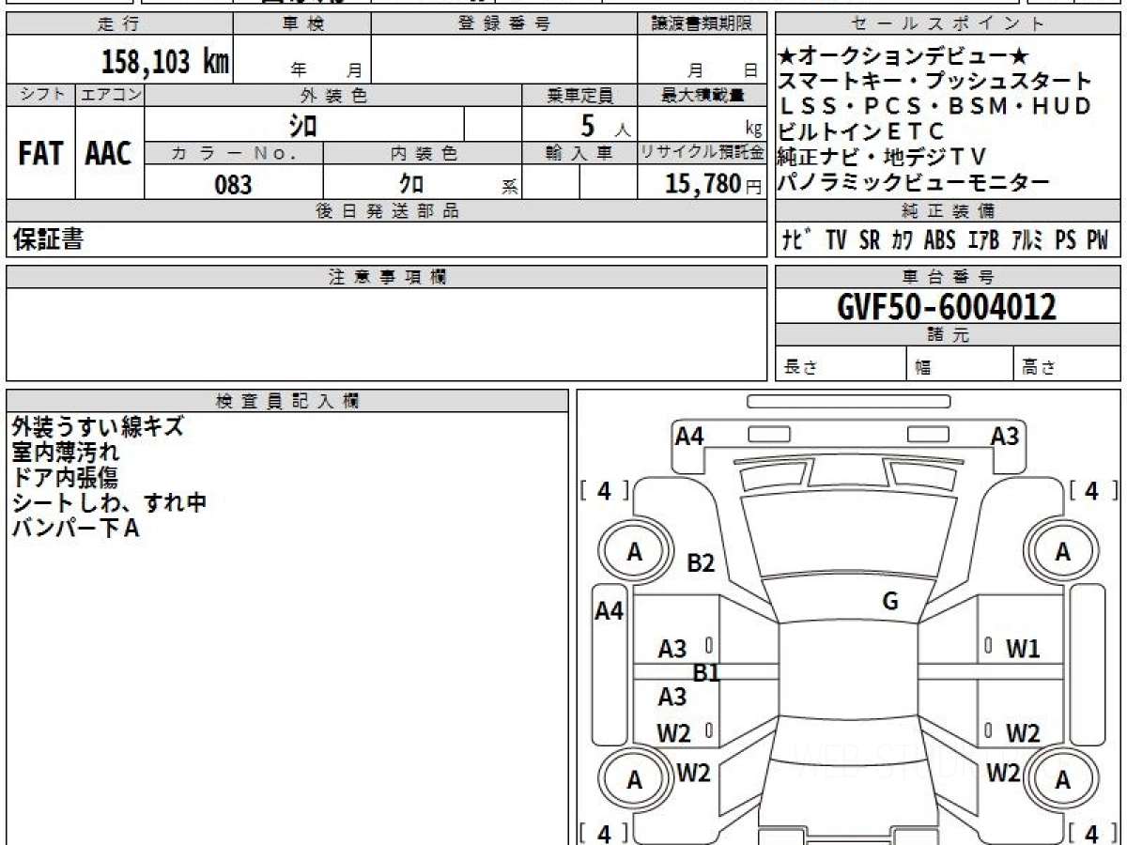Select the ABS equipment code
Screen dimensions: 1127x845
[x=939, y=240]
